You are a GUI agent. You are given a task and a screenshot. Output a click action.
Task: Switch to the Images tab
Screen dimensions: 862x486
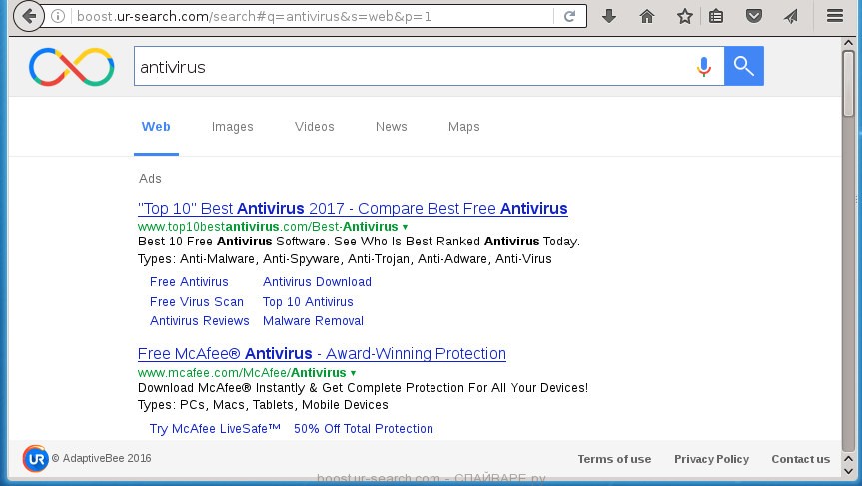(232, 127)
